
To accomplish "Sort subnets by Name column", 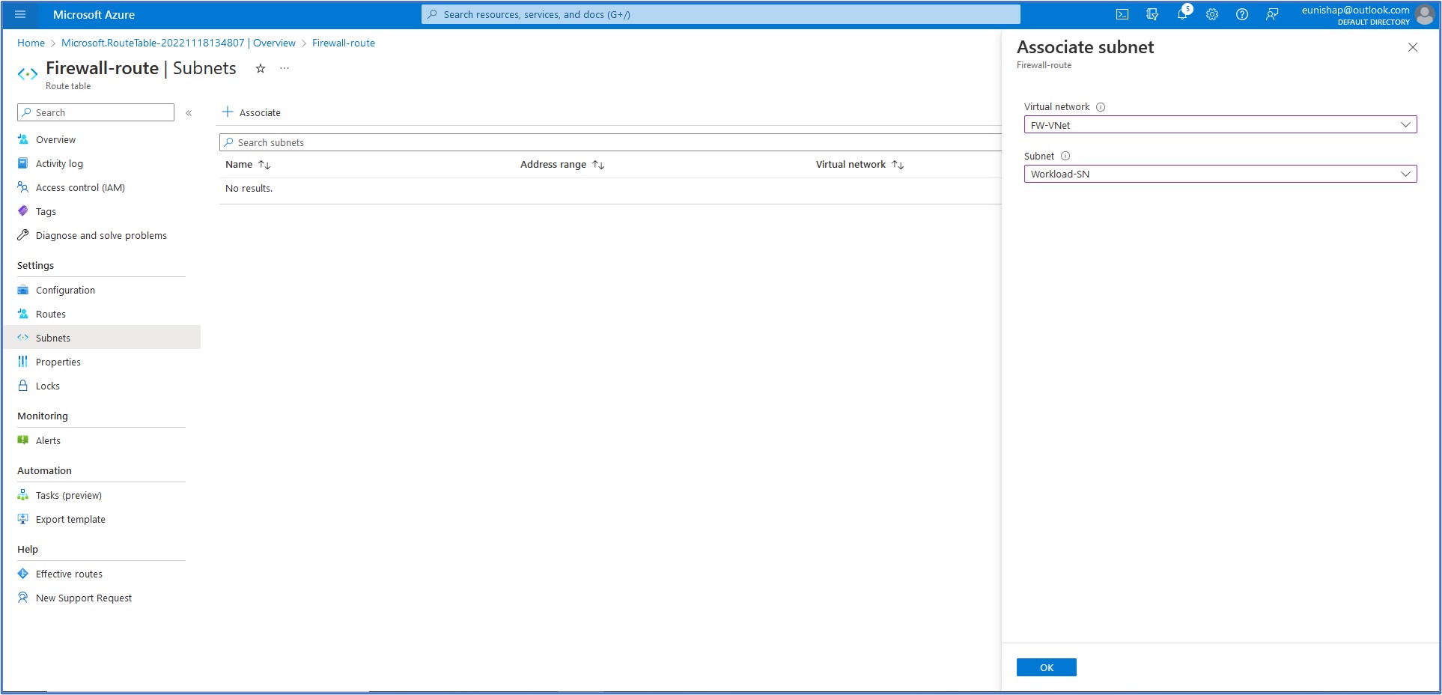I will [248, 164].
